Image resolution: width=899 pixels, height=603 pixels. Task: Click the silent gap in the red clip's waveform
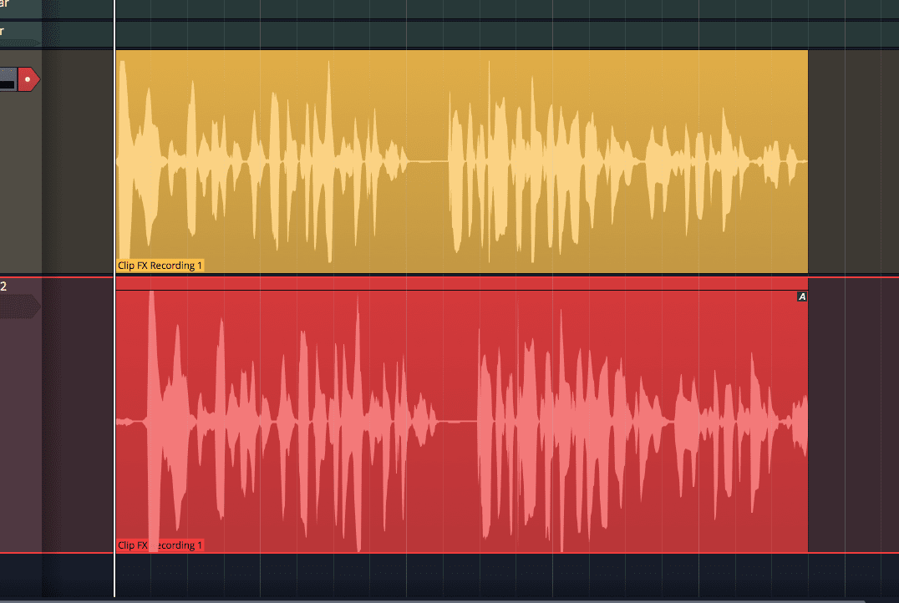pos(456,421)
